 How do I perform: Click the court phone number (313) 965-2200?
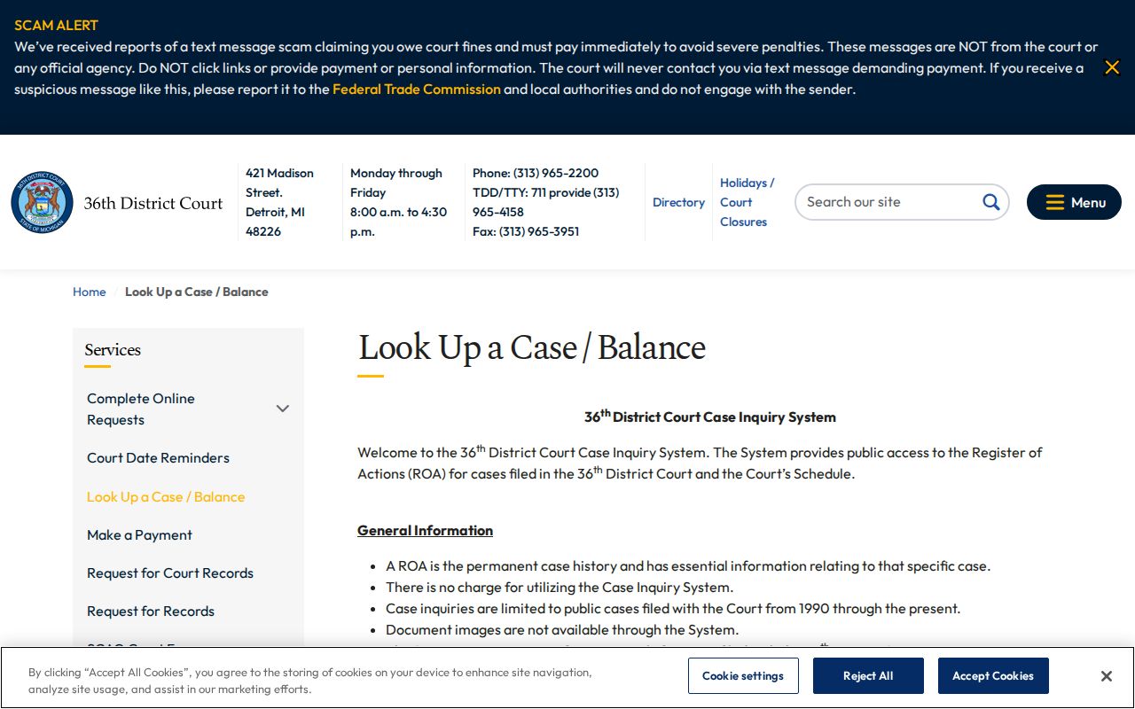tap(556, 173)
